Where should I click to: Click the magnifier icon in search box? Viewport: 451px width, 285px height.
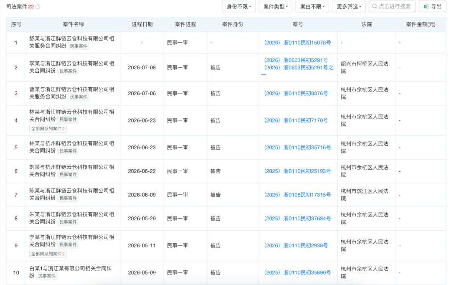375,6
